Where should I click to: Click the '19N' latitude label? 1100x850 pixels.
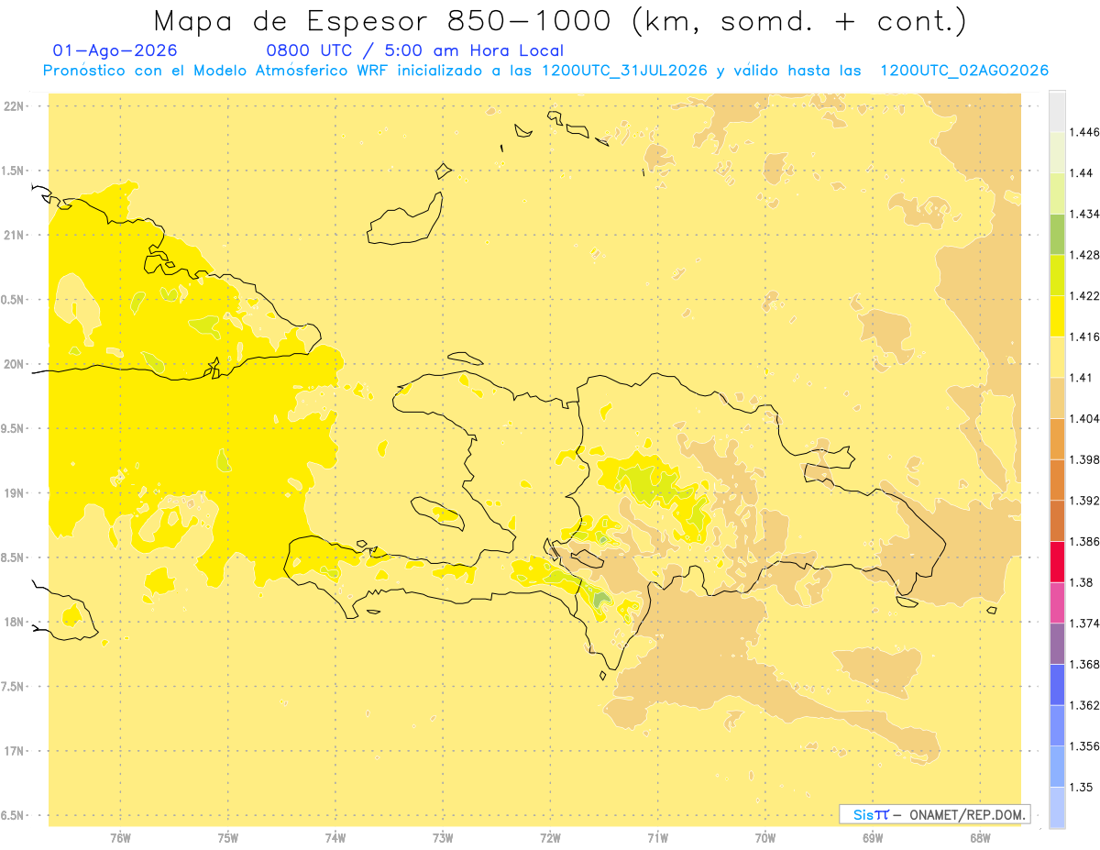click(14, 493)
